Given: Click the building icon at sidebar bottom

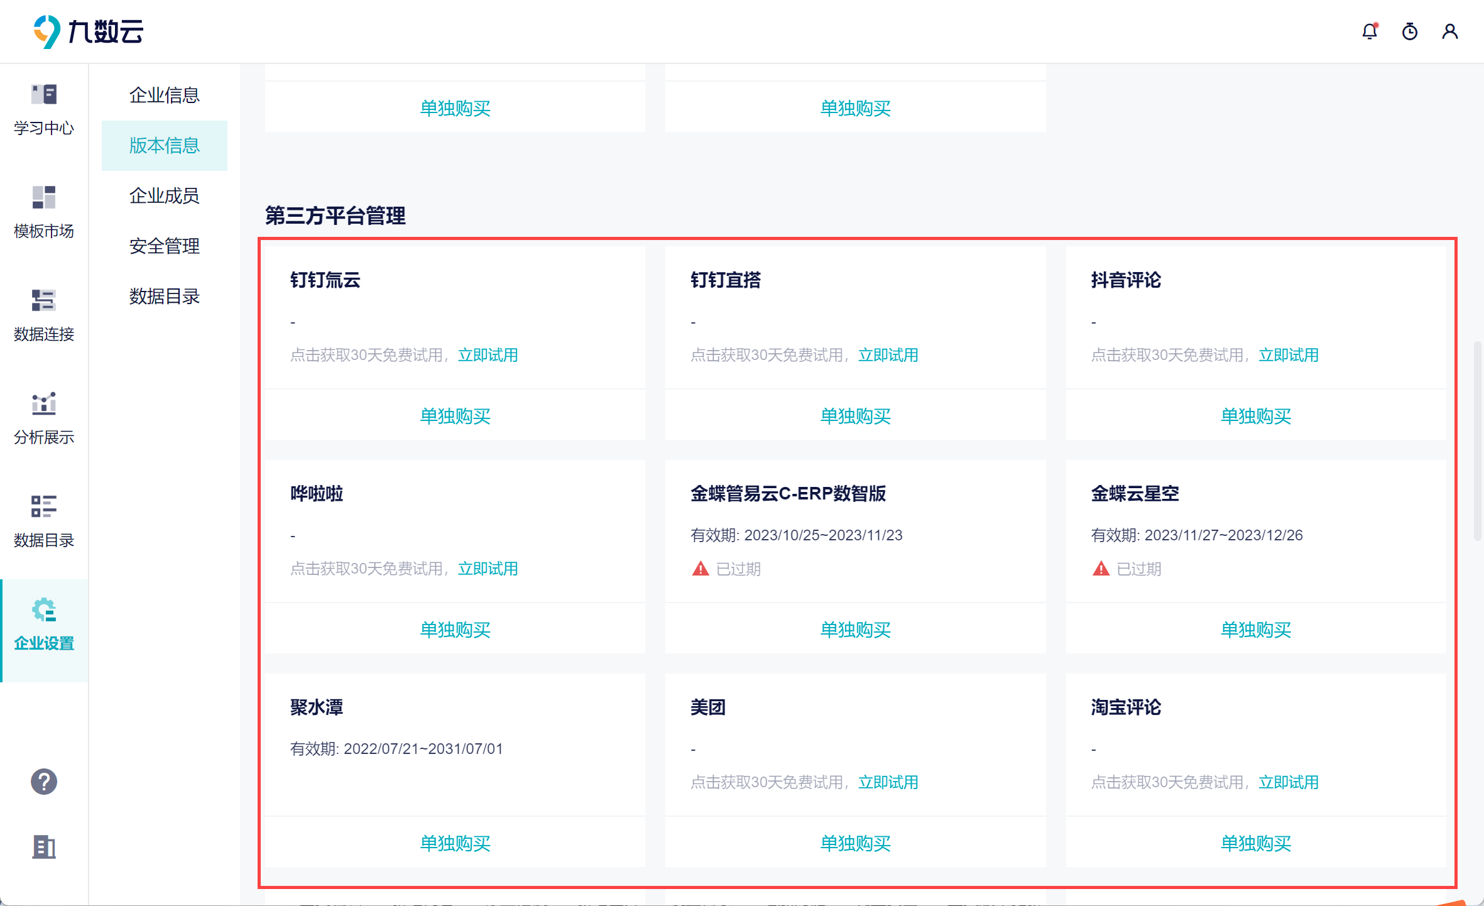Looking at the screenshot, I should click(44, 847).
